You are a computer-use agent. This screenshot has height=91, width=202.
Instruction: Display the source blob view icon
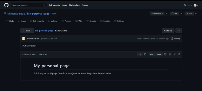pyautogui.click(x=140, y=54)
